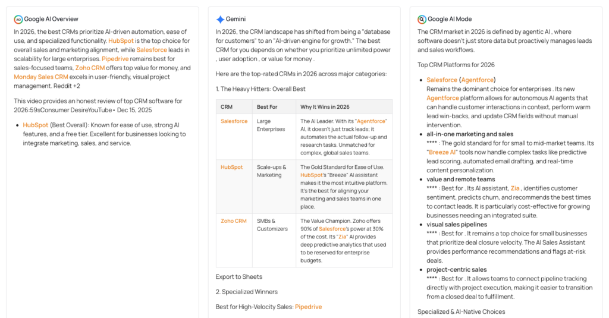The image size is (609, 318).
Task: Click Zia link in Google AI Mode panel
Action: tap(514, 188)
